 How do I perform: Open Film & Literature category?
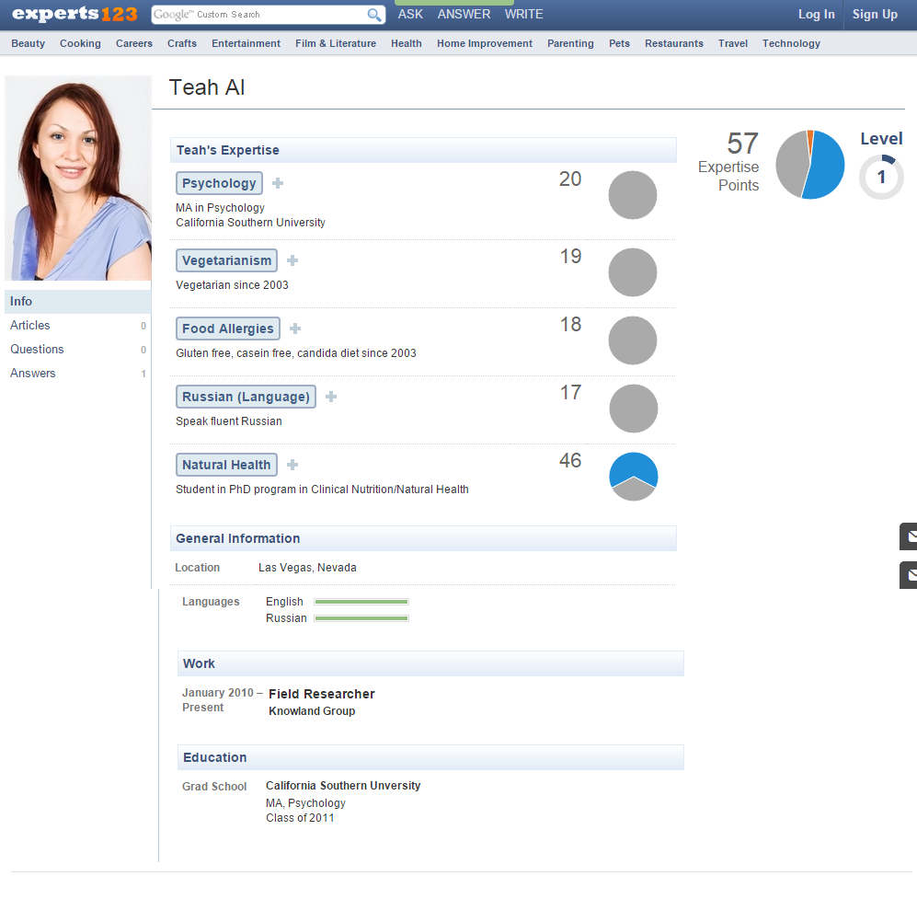coord(336,43)
